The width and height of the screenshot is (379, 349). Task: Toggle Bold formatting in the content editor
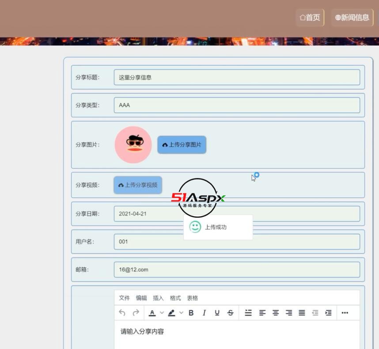tap(191, 313)
